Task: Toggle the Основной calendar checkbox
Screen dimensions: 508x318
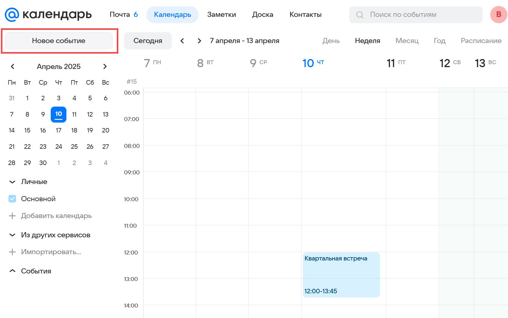Action: (x=12, y=199)
